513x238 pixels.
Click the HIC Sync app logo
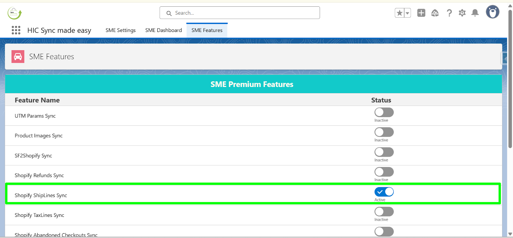(x=14, y=13)
